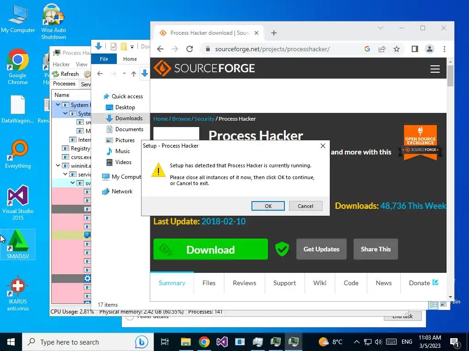The width and height of the screenshot is (469, 351).
Task: Open the Windows Start button
Action: click(11, 342)
